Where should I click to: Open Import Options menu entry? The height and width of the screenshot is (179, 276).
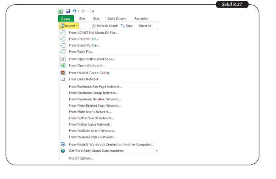click(x=82, y=158)
